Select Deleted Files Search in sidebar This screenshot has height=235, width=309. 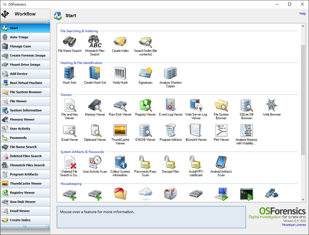pyautogui.click(x=25, y=156)
